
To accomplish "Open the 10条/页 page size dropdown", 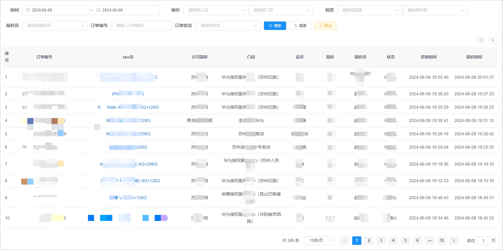I will click(x=319, y=241).
